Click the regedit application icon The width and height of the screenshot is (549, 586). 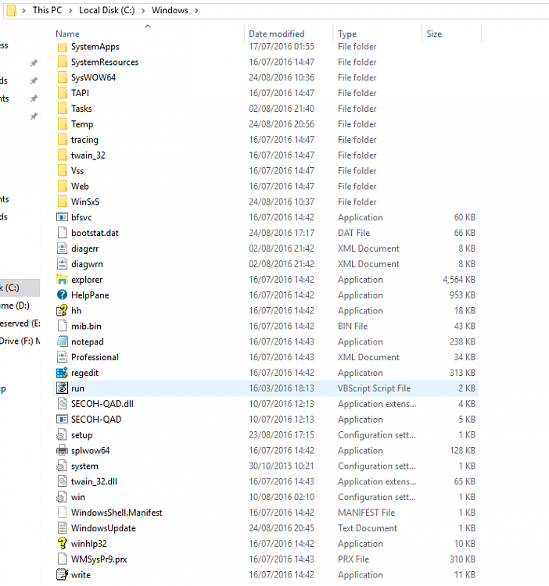click(62, 373)
